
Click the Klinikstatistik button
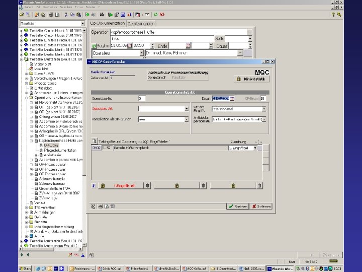tap(252, 79)
